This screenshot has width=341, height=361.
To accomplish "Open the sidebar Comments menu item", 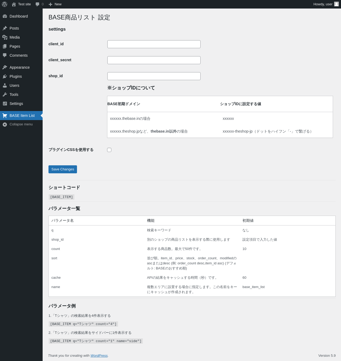I will tap(21, 55).
